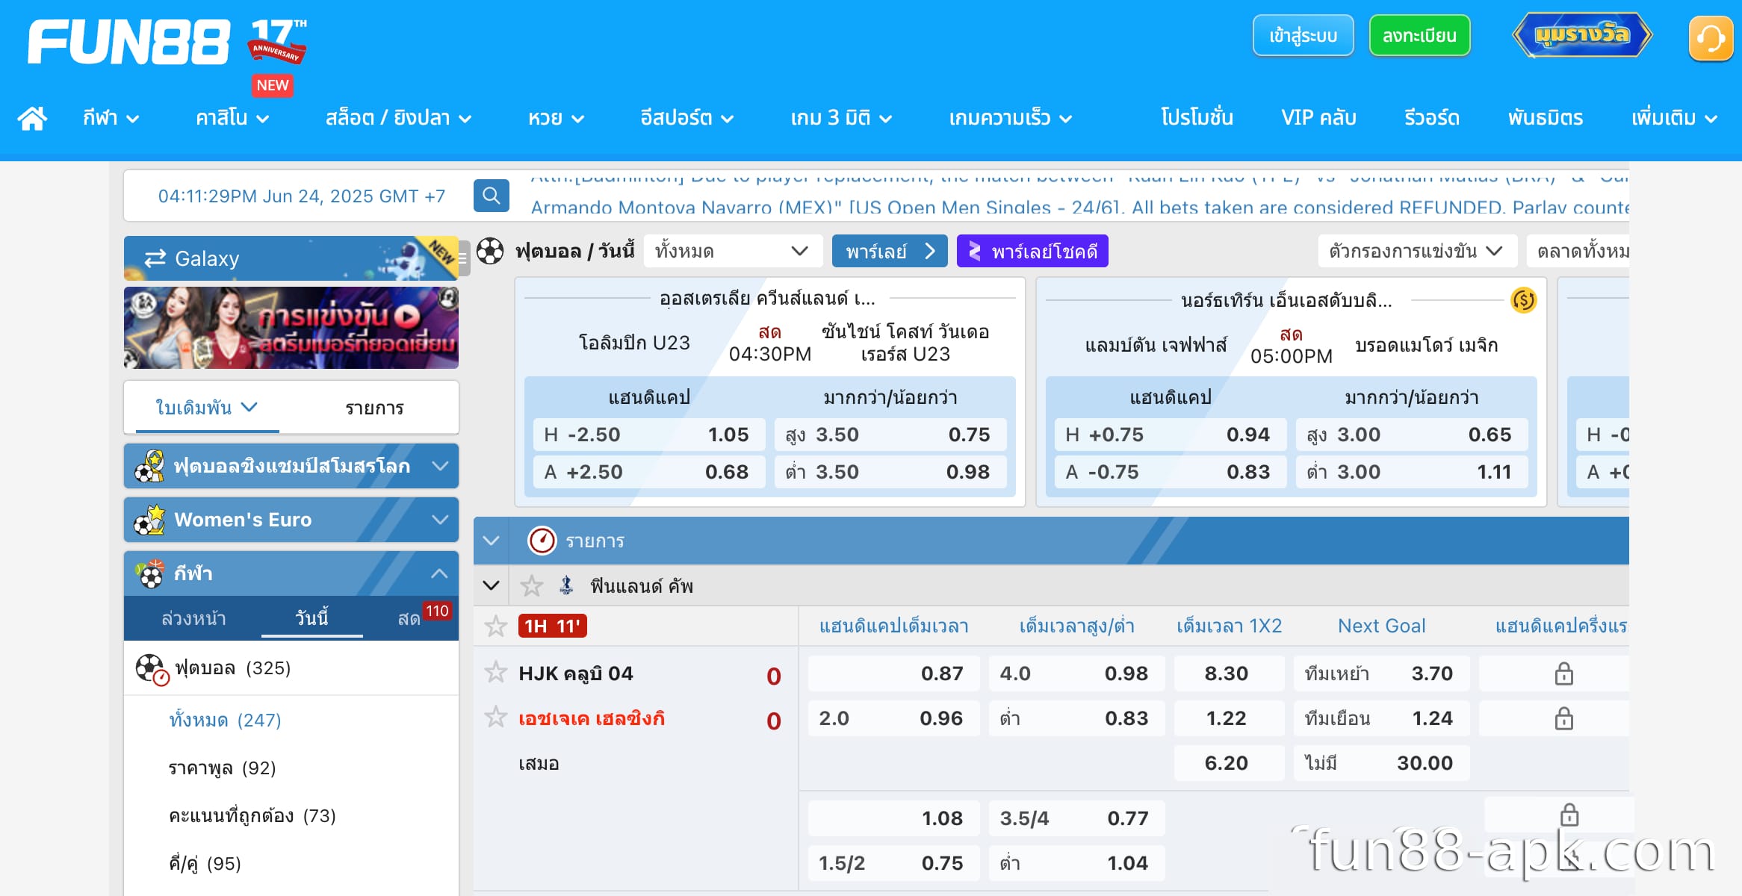The height and width of the screenshot is (896, 1742).
Task: Open the เกม 3 มิติ dropdown
Action: (841, 118)
